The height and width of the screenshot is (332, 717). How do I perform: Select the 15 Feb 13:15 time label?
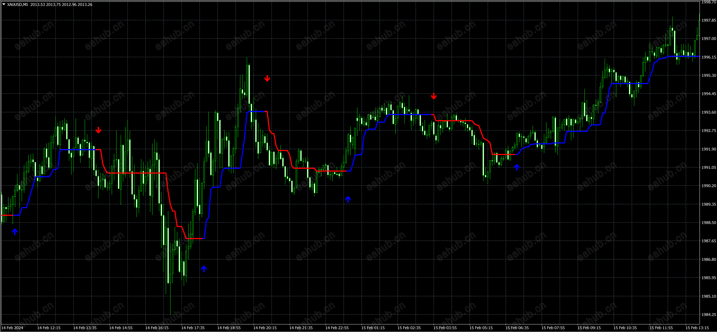[x=697, y=328]
